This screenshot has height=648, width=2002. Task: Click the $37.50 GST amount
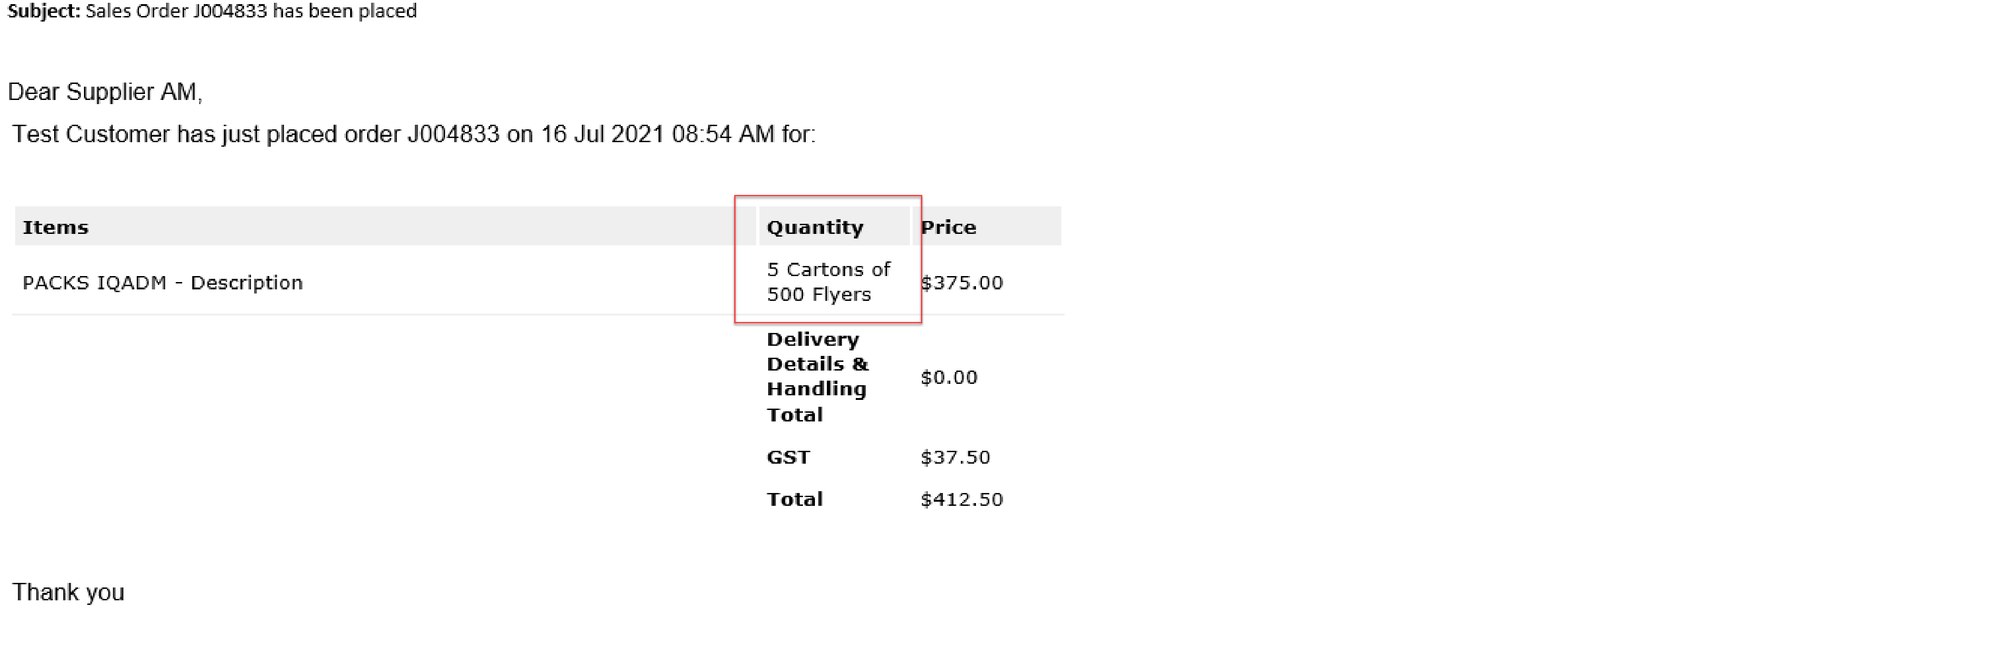[x=955, y=457]
